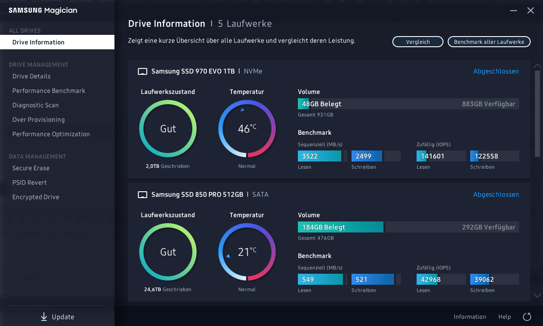543x326 pixels.
Task: Click the '5 Laufwerke' heading text
Action: tap(245, 24)
